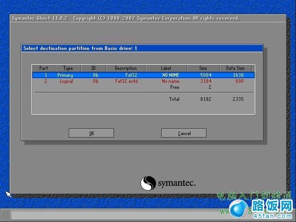This screenshot has width=296, height=222.
Task: Click the Logical type cell
Action: (66, 81)
